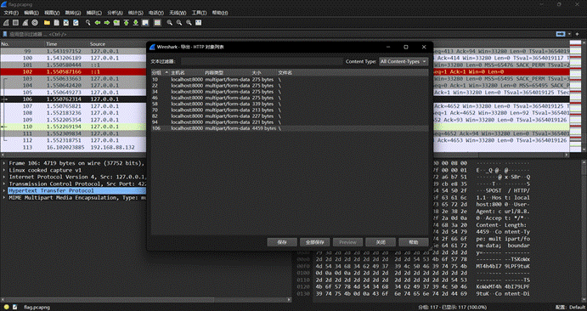Open display filter bookmark icon
The width and height of the screenshot is (587, 311).
(5, 34)
